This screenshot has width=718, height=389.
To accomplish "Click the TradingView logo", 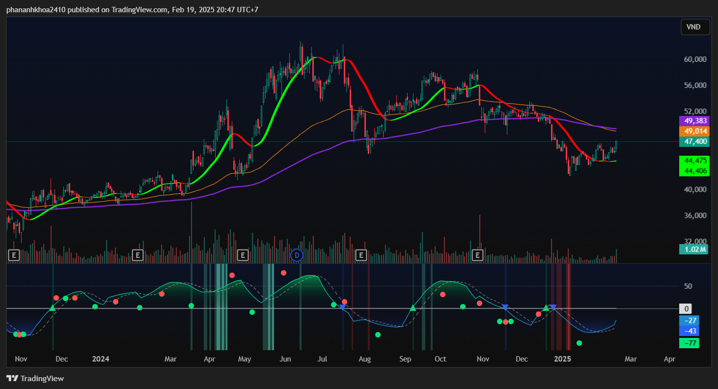I will pos(35,378).
